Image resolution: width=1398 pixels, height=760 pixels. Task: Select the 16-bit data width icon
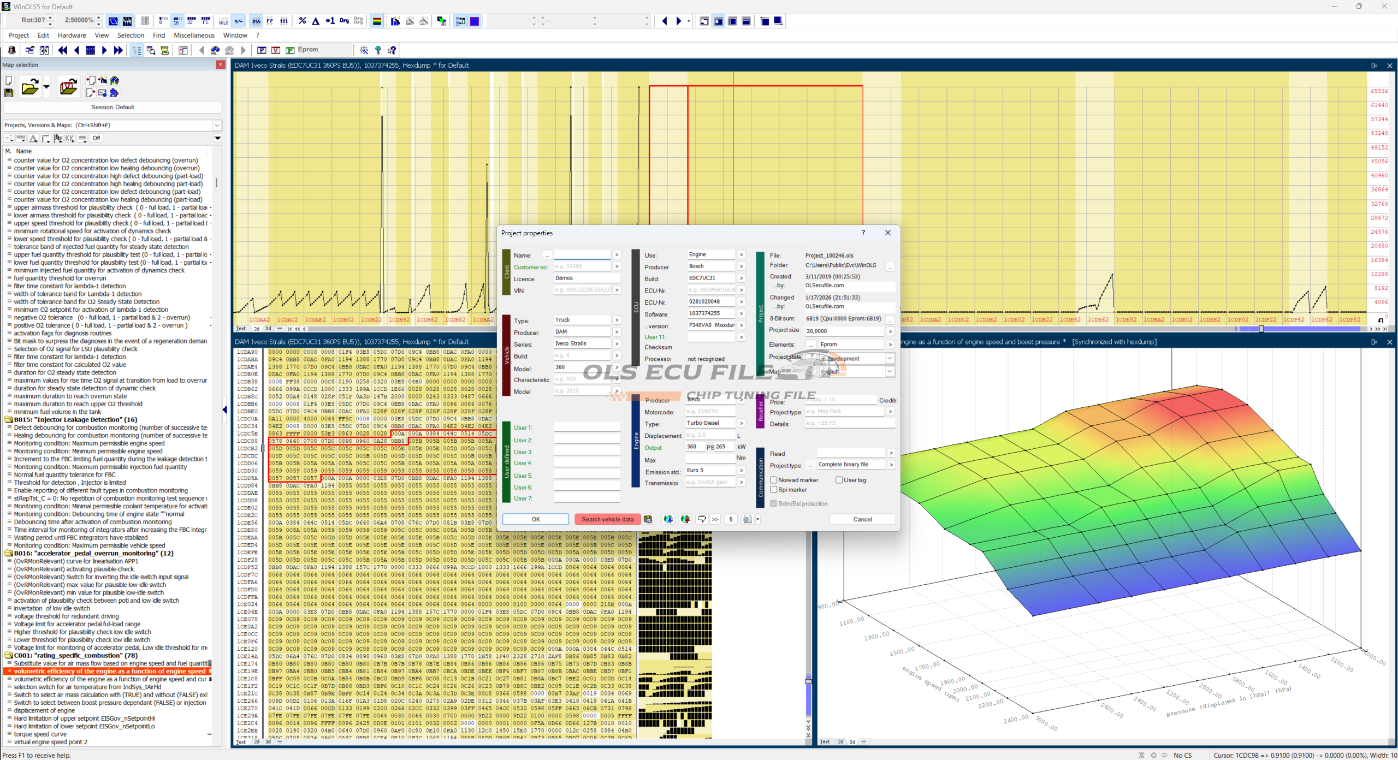[176, 21]
